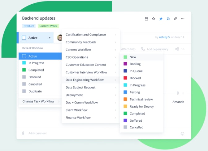Screen dimensions: 208x151
Task: Click the Amanda name
Action: tap(178, 102)
